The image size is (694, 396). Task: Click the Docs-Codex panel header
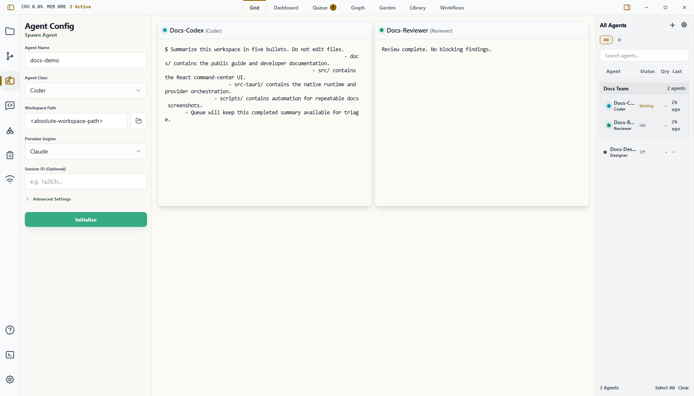265,30
